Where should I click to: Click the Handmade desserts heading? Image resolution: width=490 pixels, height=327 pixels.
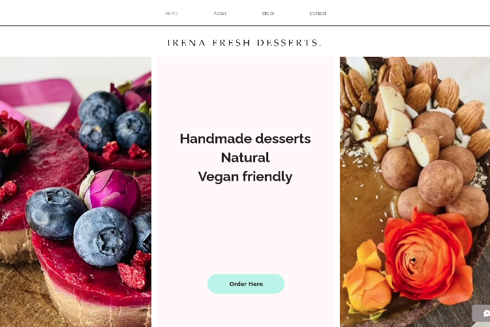[x=245, y=138]
